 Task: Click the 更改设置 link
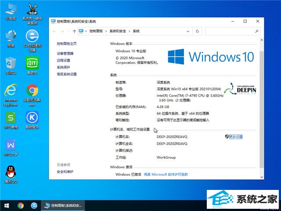coord(236,137)
